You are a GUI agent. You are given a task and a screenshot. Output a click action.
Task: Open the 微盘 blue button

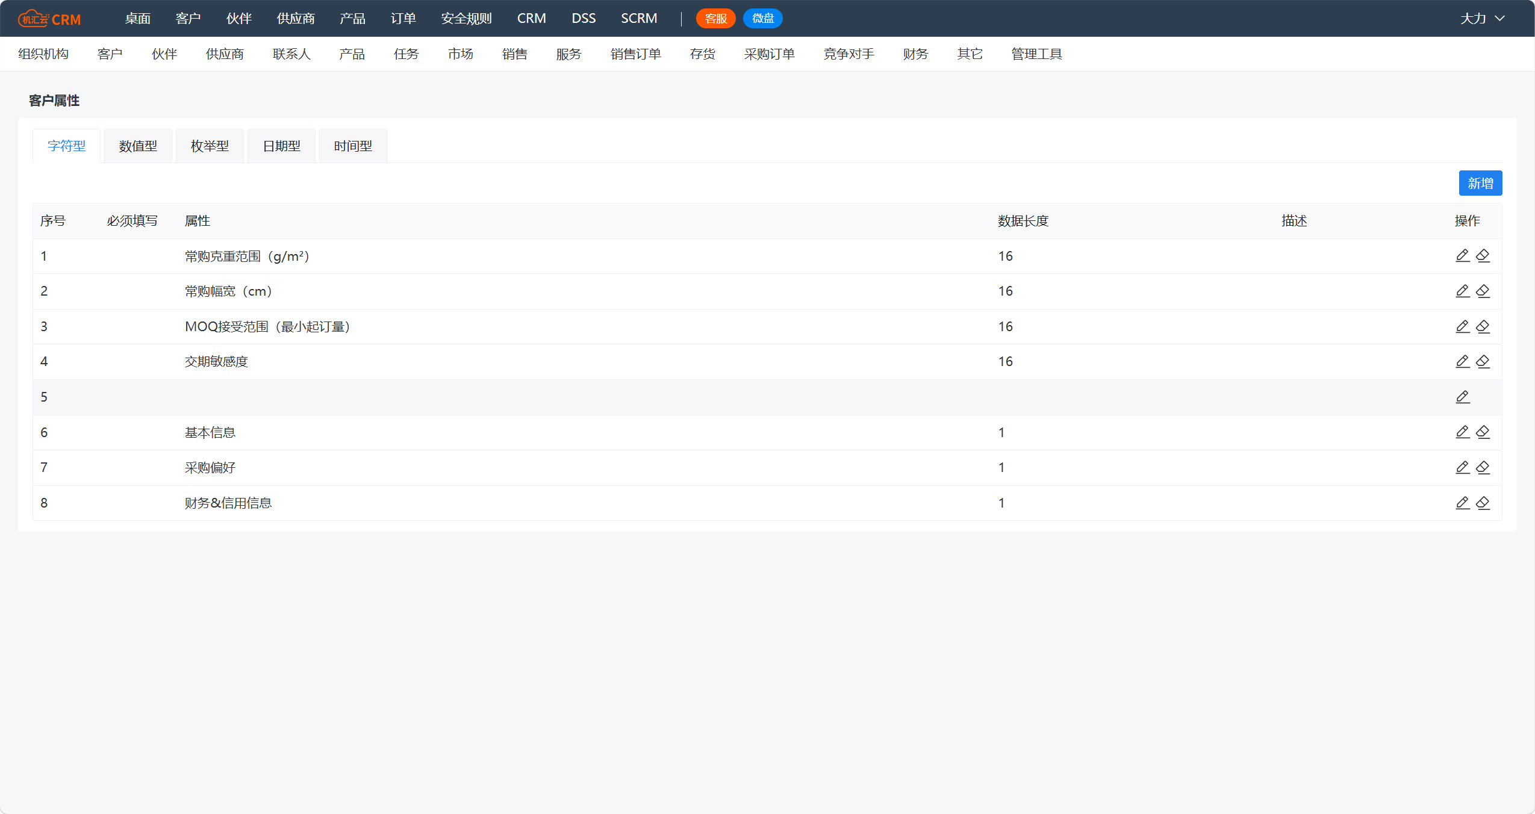click(762, 19)
